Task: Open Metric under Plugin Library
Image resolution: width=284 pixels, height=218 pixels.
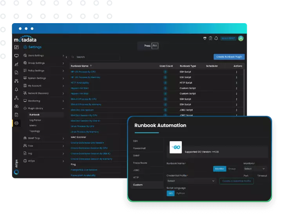Action: [x=33, y=125]
